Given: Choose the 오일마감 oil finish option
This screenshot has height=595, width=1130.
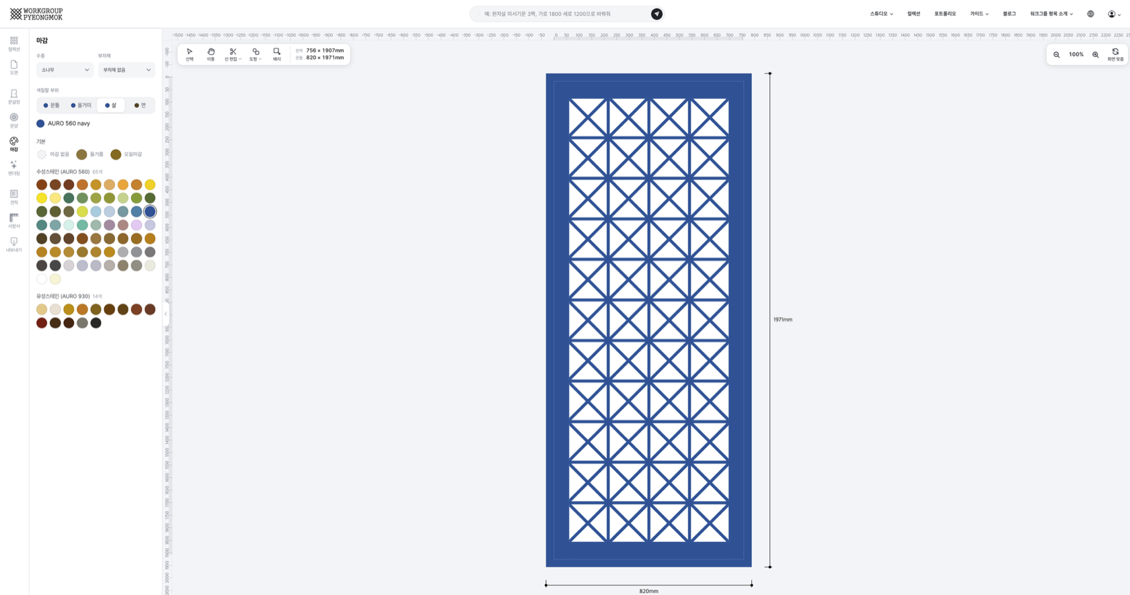Looking at the screenshot, I should [x=126, y=154].
